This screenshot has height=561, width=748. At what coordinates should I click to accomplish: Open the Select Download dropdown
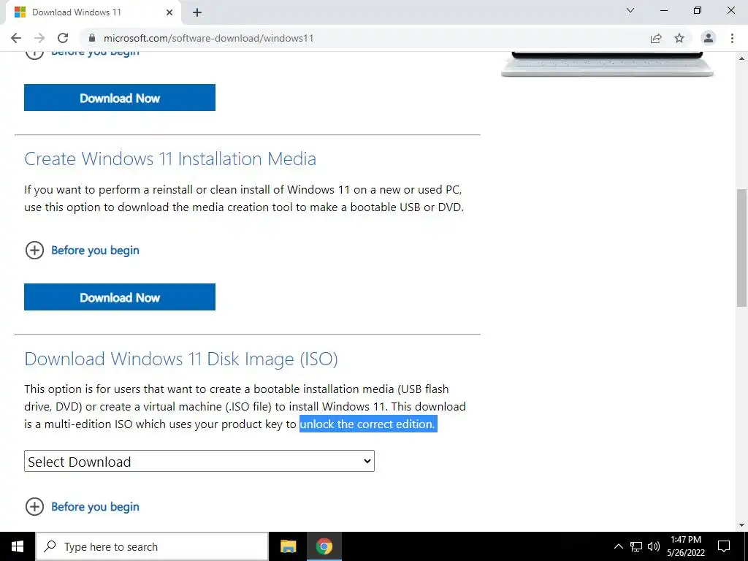point(199,461)
